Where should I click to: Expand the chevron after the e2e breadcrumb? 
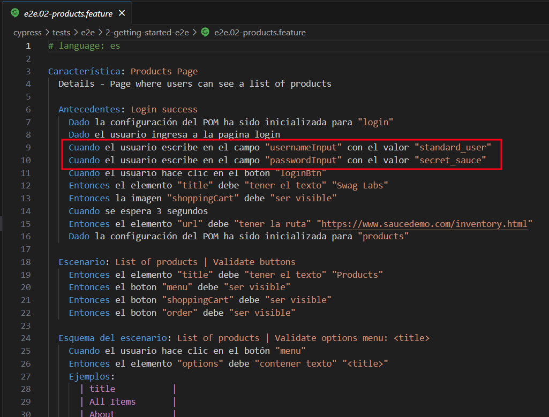pos(100,33)
